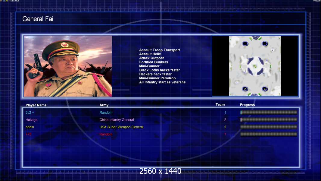Click loading progress bar for obbin
The height and width of the screenshot is (181, 321).
click(x=269, y=127)
